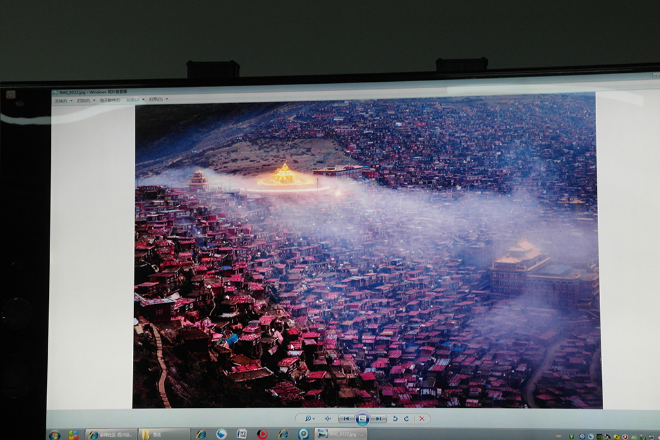Click the Photo Viewer title bar icon
The width and height of the screenshot is (660, 440).
(55, 93)
